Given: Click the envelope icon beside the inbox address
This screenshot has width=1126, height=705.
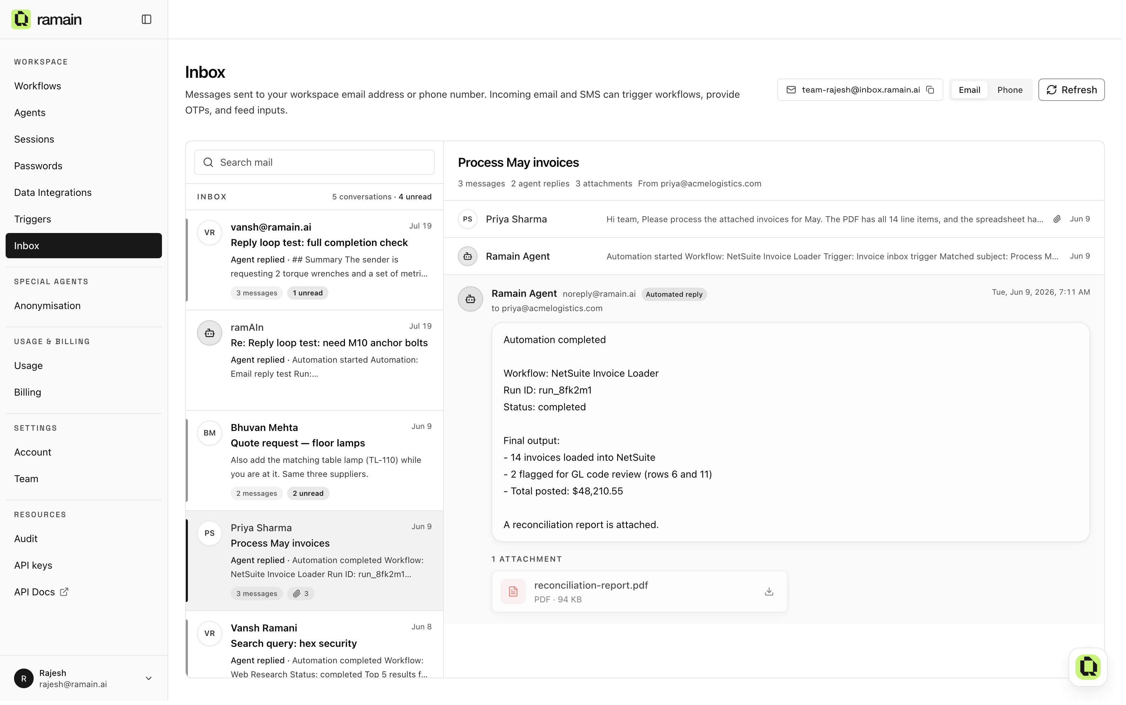Looking at the screenshot, I should pyautogui.click(x=792, y=90).
